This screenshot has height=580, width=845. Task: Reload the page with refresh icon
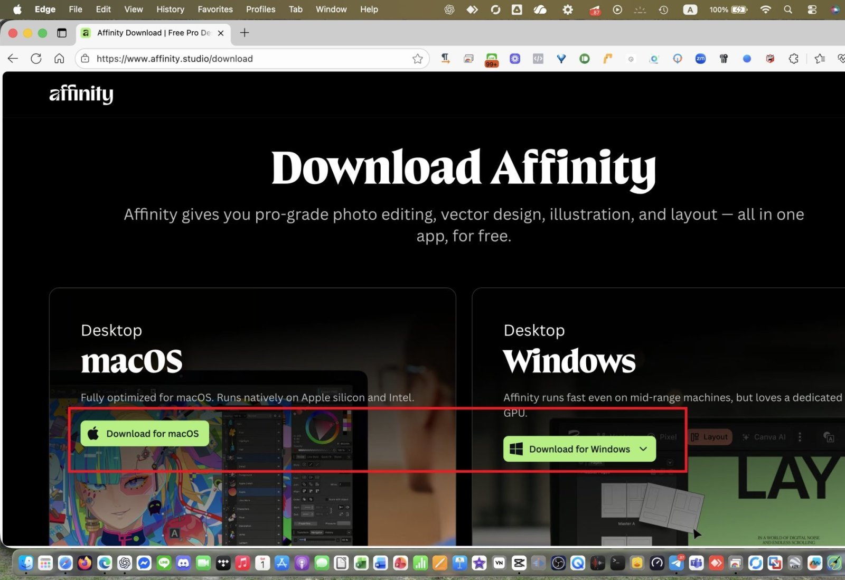(x=36, y=59)
